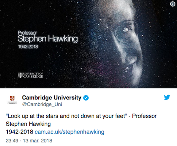Image resolution: width=177 pixels, height=146 pixels.
Task: Open the Cambridge University display name
Action: click(x=51, y=98)
